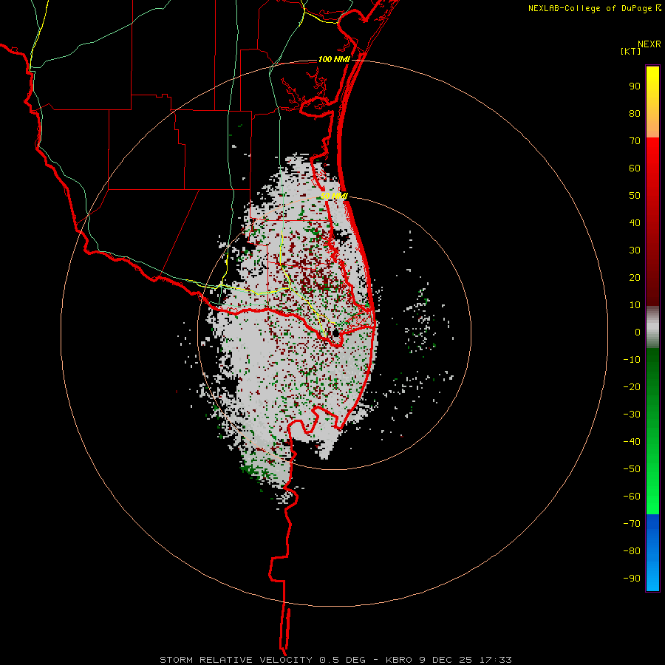
Task: Click the -60 knot value on the scale
Action: click(x=632, y=497)
